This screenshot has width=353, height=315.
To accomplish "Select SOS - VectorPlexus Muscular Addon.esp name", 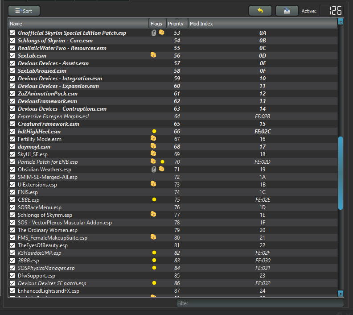I will [x=65, y=223].
